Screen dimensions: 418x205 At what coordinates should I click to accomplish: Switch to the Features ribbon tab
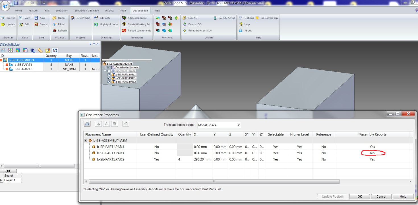pos(34,10)
